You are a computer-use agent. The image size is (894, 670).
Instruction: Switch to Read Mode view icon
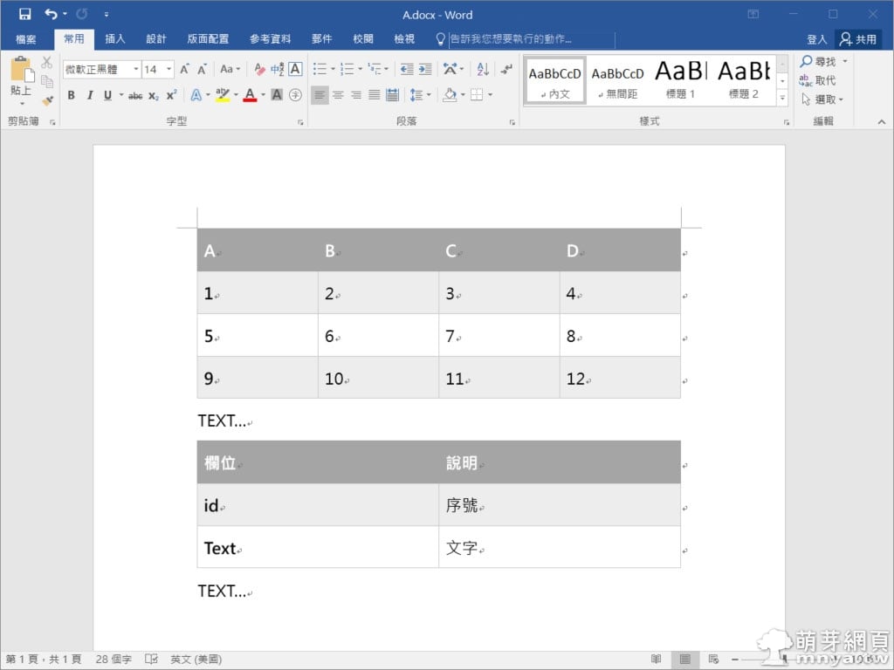coord(656,659)
